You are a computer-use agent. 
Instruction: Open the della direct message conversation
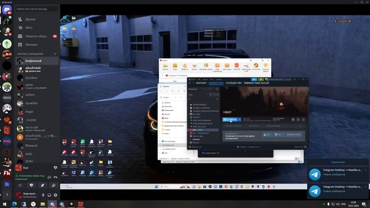coord(37,154)
